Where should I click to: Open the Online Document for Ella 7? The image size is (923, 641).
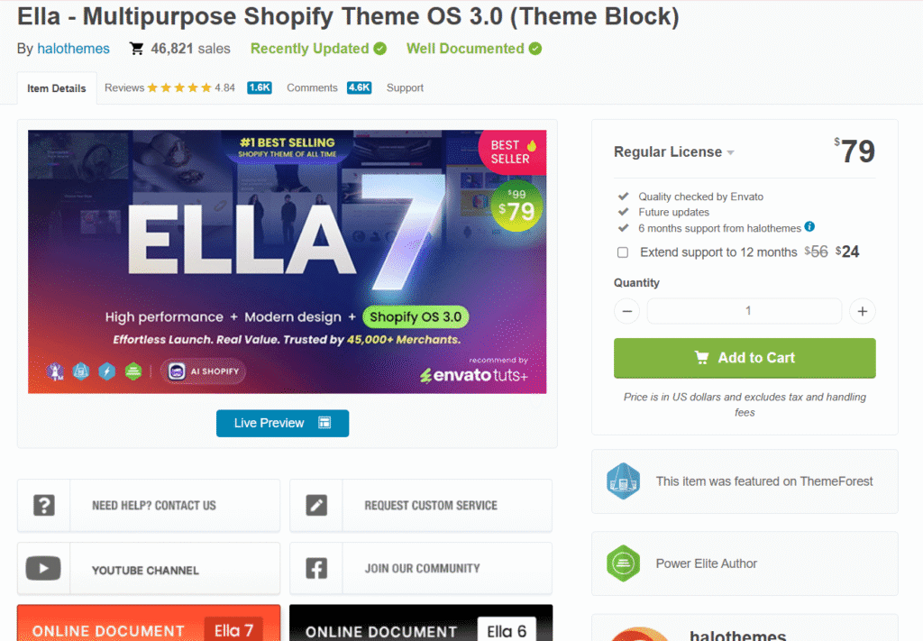click(149, 628)
